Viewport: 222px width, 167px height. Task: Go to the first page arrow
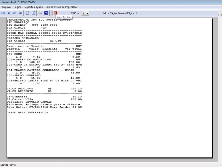(3, 13)
